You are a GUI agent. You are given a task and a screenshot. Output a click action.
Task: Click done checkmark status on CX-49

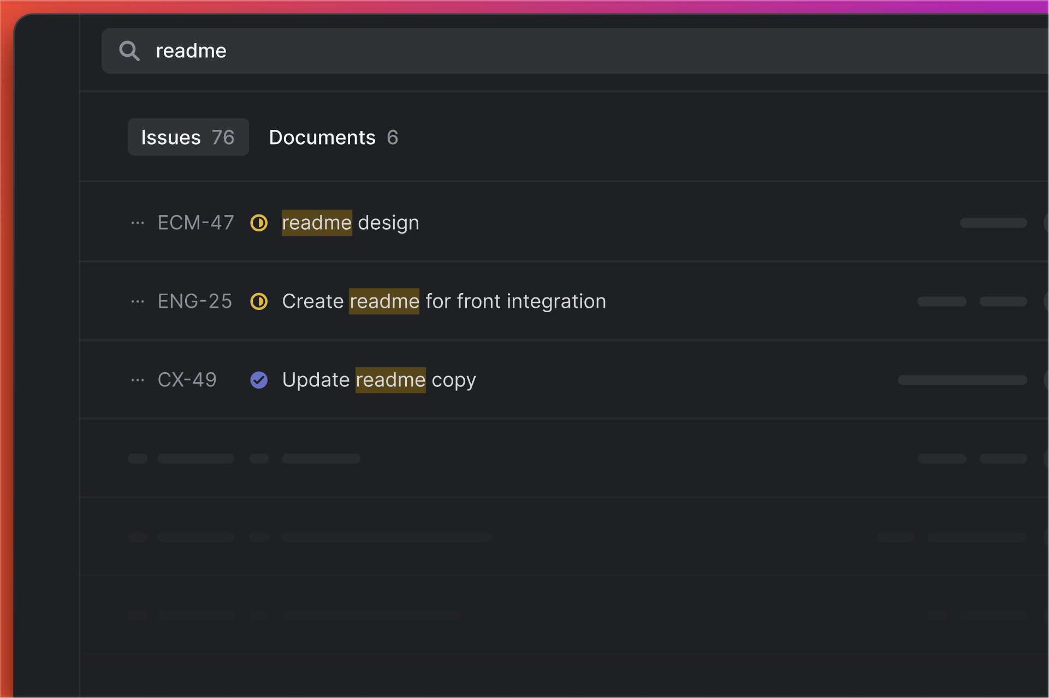[259, 380]
